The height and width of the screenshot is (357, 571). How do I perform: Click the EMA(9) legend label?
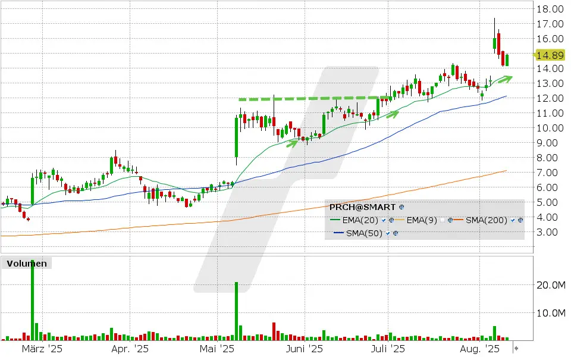click(x=422, y=220)
